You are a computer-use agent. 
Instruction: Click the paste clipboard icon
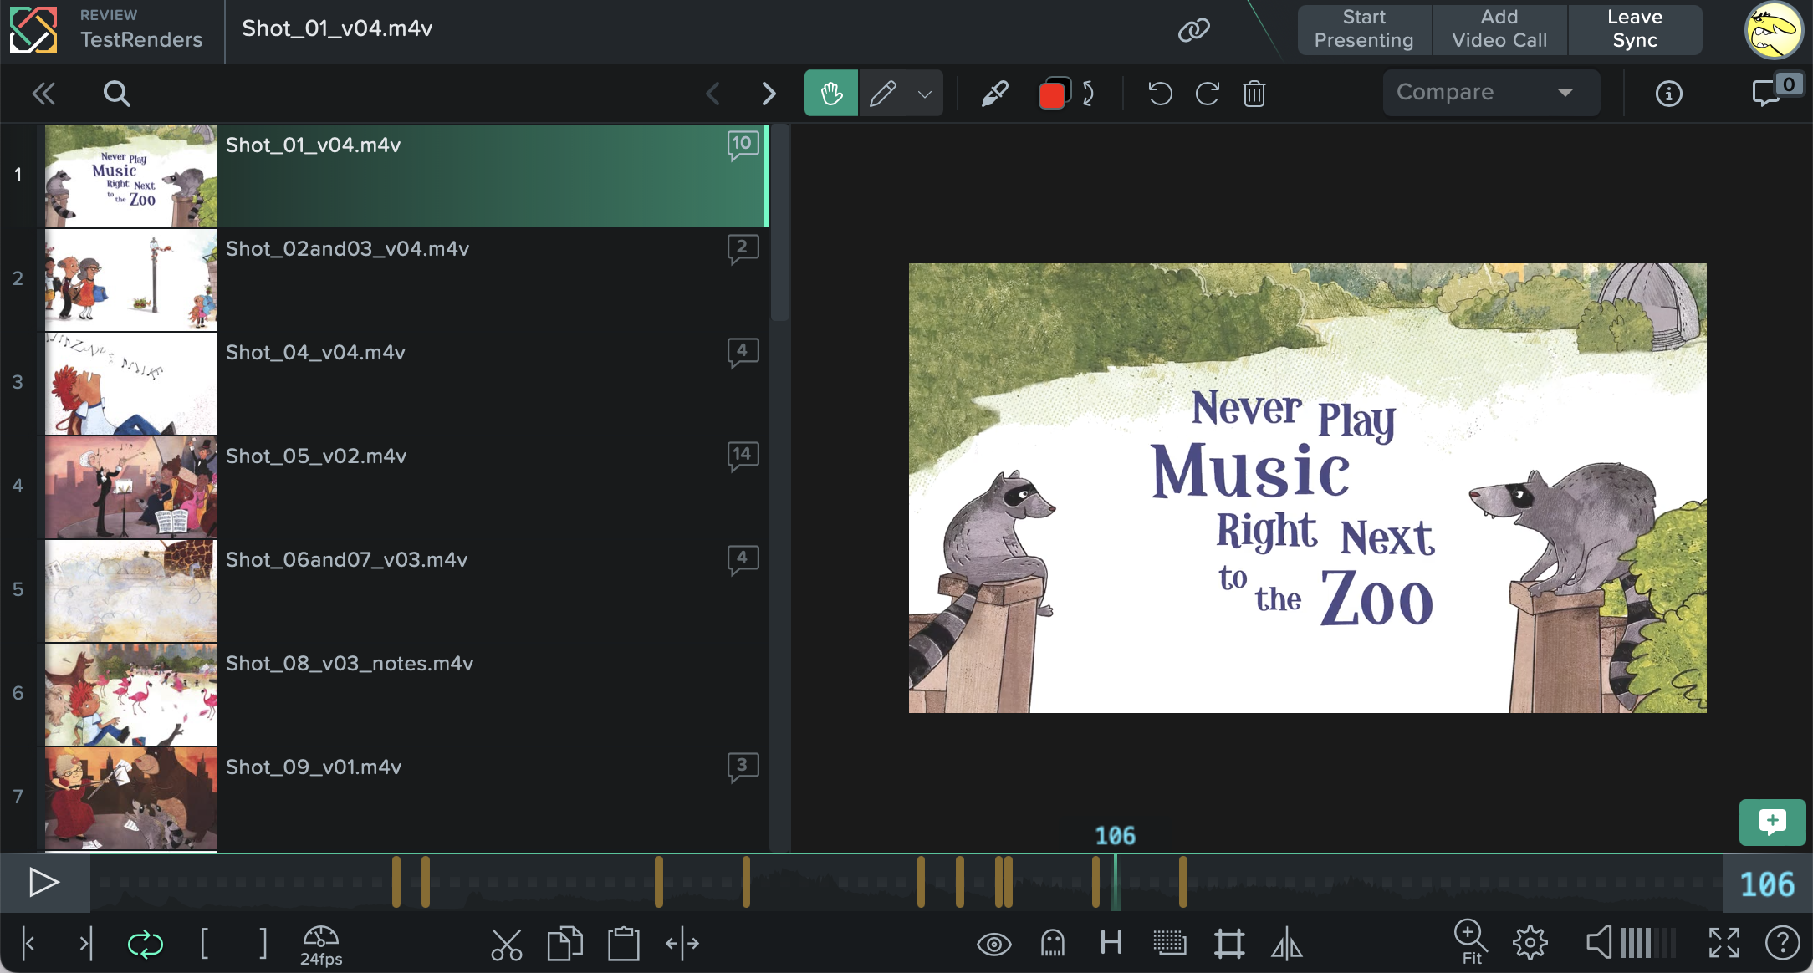coord(624,944)
